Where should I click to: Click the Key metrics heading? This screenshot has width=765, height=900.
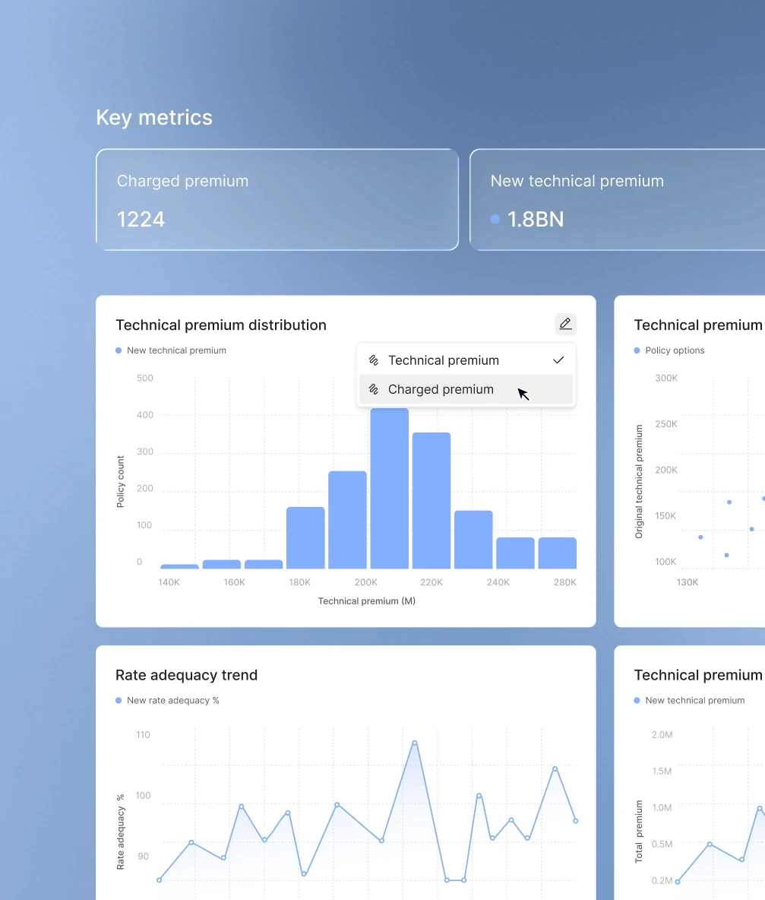point(154,118)
